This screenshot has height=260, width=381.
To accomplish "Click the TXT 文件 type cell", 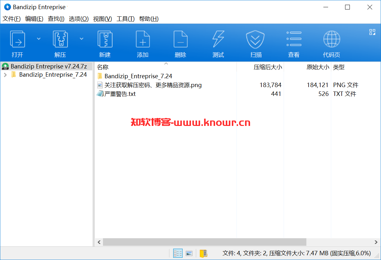I will tap(345, 94).
